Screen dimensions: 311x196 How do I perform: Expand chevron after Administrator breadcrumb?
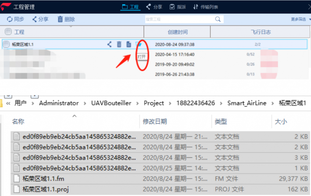[x=85, y=103]
